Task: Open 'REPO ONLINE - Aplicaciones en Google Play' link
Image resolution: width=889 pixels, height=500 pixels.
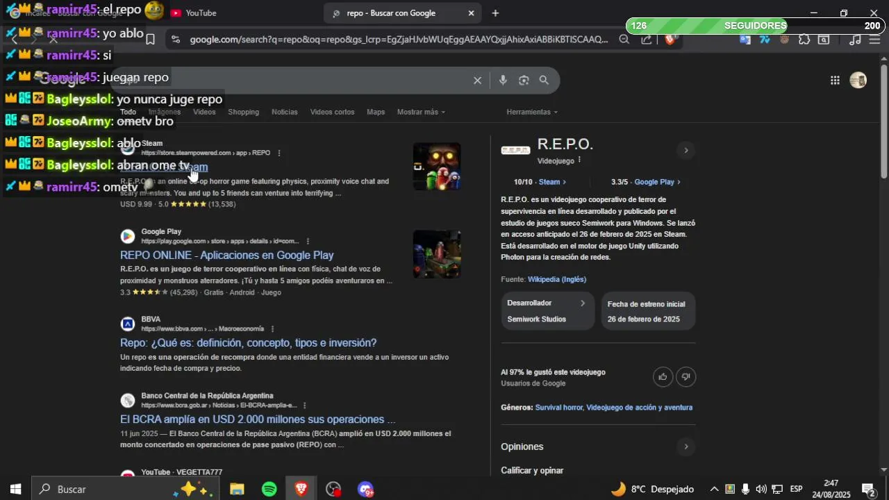Action: click(x=226, y=255)
